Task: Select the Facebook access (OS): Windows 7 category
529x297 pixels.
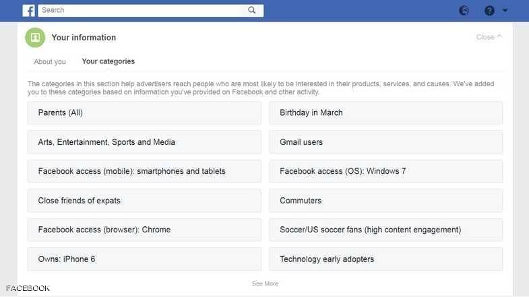Action: [385, 171]
